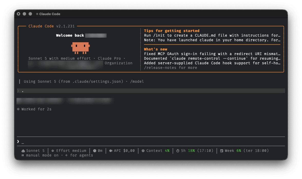Click 'manual mode on' status text
This screenshot has width=302, height=179.
[x=42, y=155]
